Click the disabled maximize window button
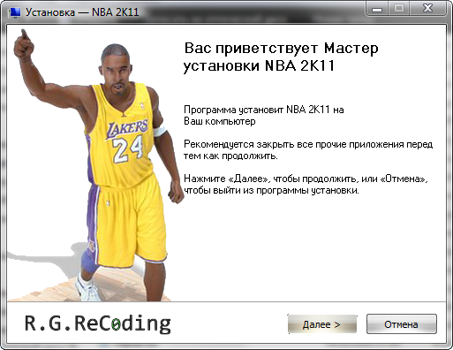 (399, 8)
